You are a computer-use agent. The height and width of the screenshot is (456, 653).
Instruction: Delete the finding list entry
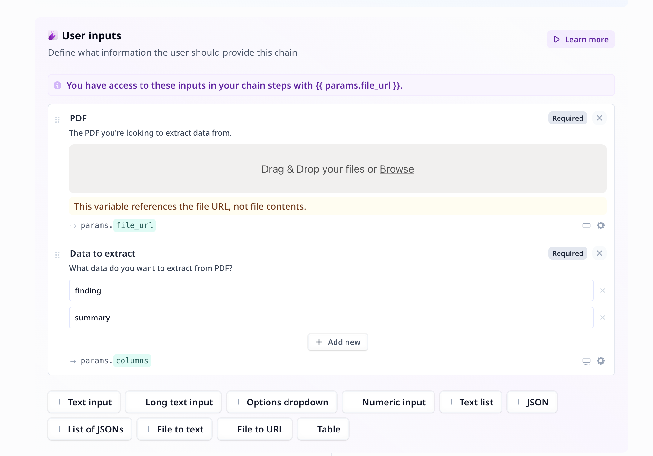click(603, 290)
